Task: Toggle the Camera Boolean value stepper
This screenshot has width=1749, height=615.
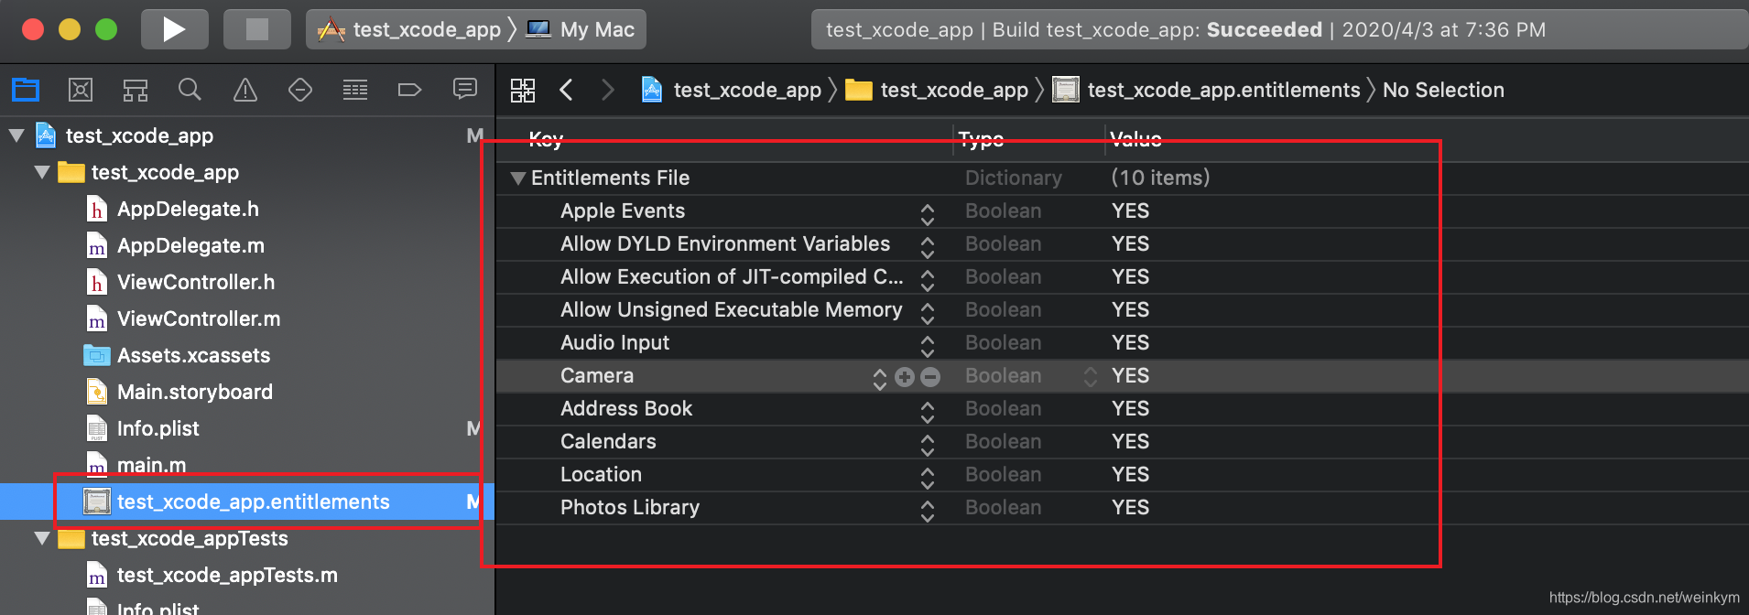Action: pos(1091,377)
